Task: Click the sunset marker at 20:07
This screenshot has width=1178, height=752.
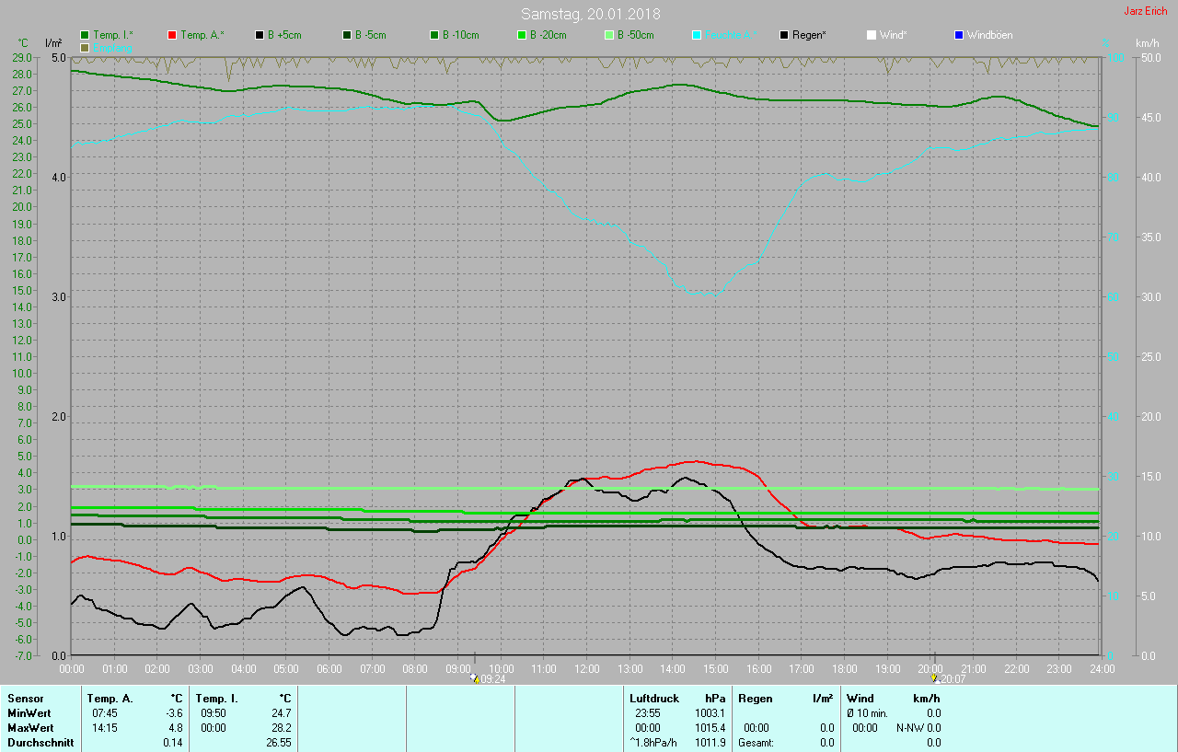Action: [x=935, y=678]
